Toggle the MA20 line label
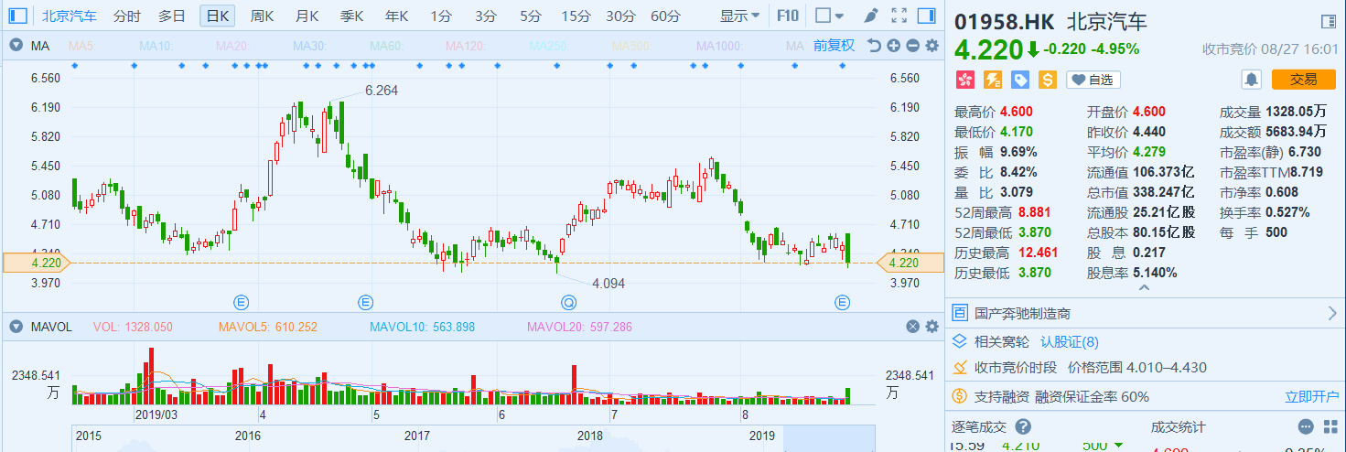The height and width of the screenshot is (452, 1346). coord(232,46)
